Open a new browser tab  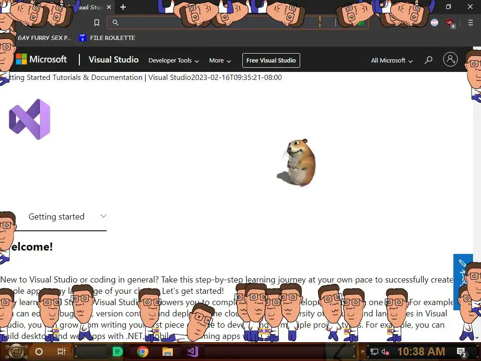tap(123, 7)
